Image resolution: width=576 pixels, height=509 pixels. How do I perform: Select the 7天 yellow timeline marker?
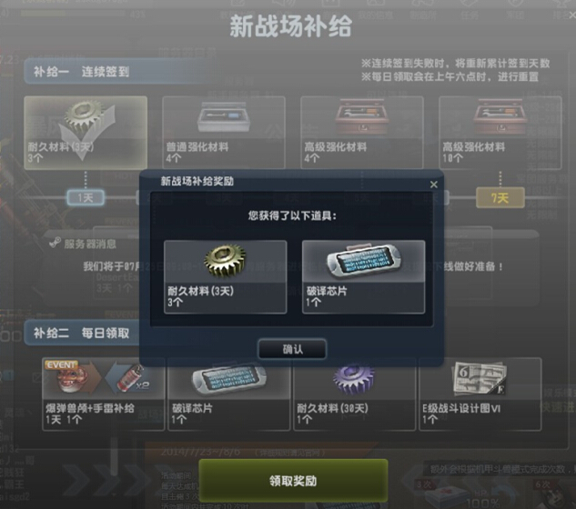pyautogui.click(x=500, y=198)
